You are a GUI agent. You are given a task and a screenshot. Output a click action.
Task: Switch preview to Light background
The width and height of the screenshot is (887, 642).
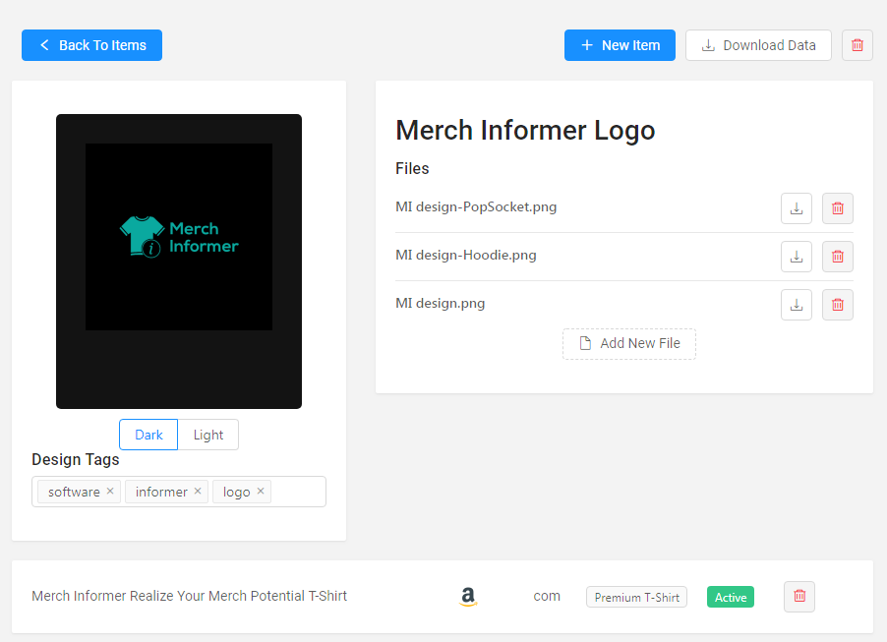click(x=208, y=435)
